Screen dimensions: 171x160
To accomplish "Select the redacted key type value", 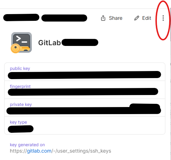I will [x=20, y=129].
